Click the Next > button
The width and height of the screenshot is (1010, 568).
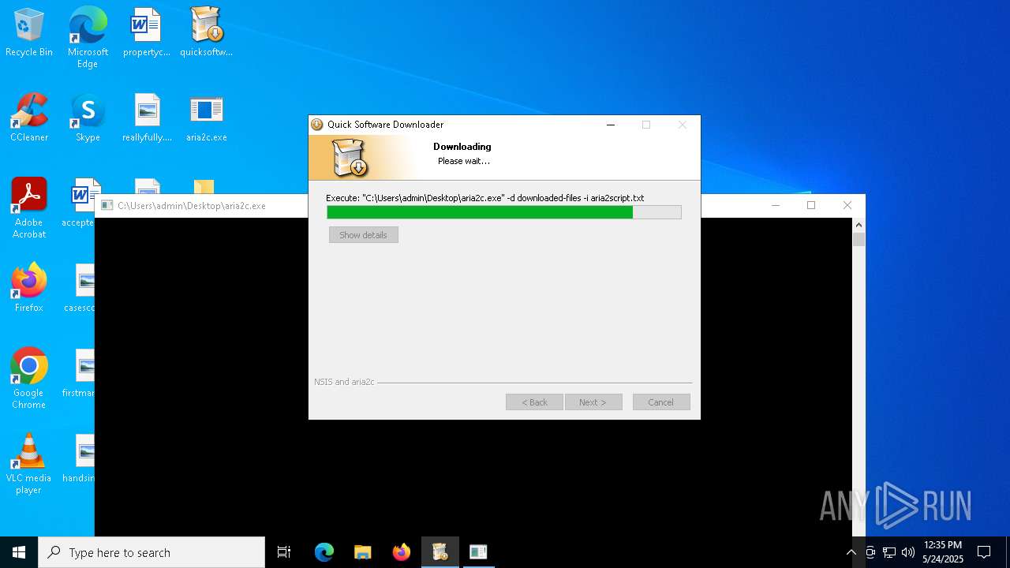593,402
